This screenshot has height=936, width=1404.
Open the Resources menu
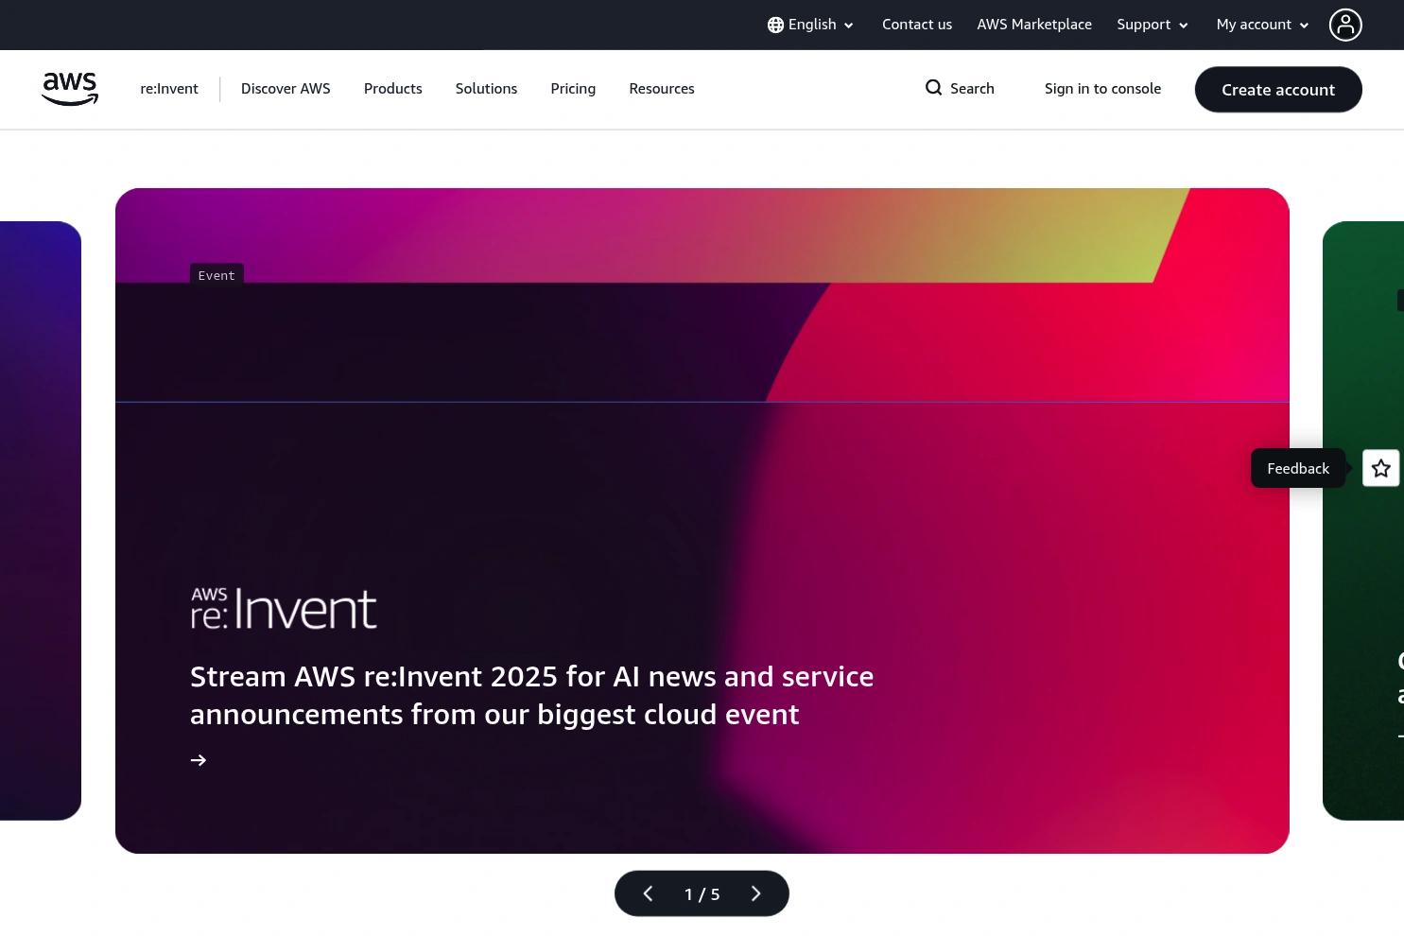(x=662, y=89)
